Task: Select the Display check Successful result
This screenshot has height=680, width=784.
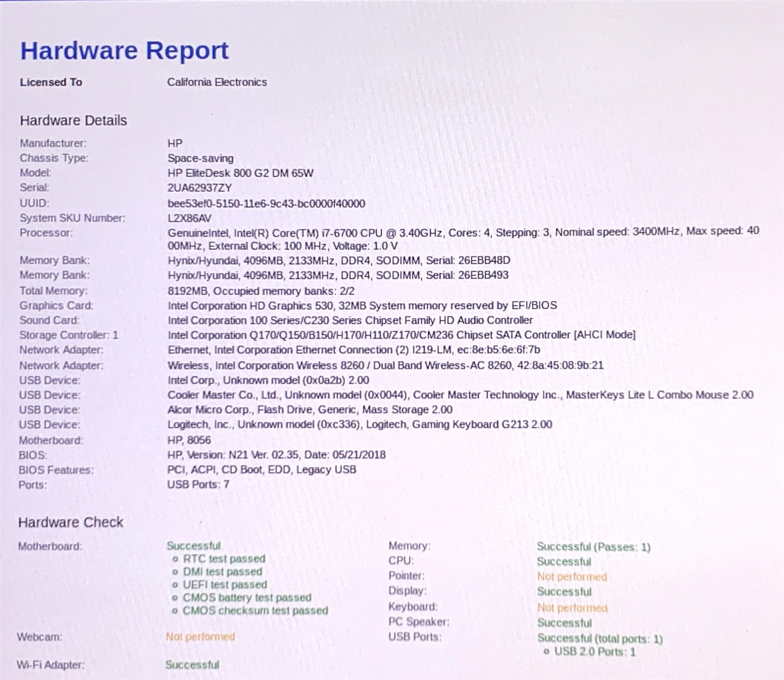Action: 564,592
